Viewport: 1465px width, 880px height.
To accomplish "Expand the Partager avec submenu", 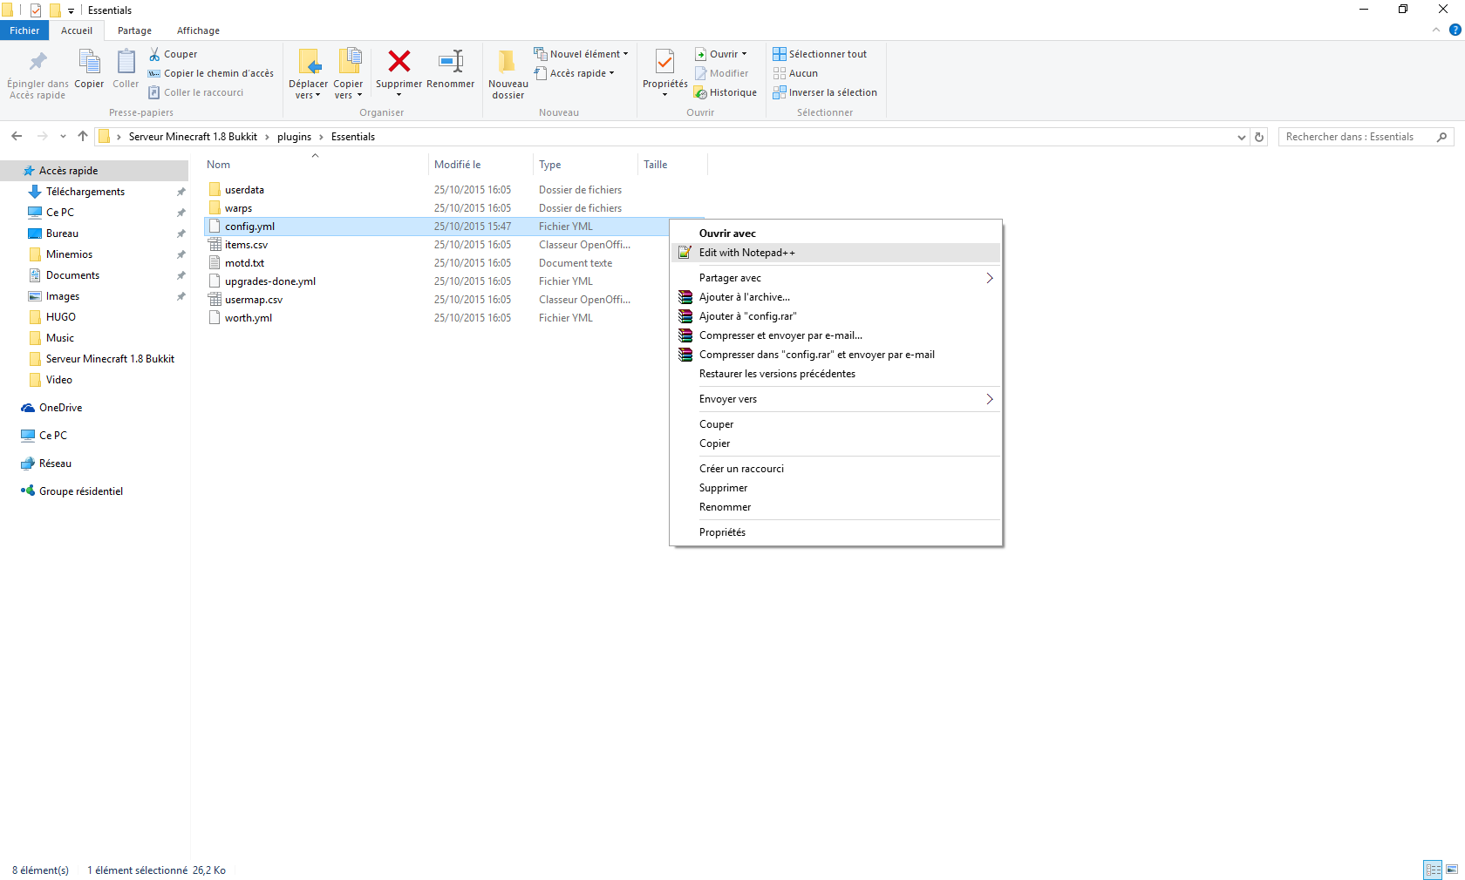I will pos(835,278).
